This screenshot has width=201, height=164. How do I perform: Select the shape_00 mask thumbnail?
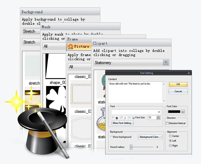pos(56,66)
